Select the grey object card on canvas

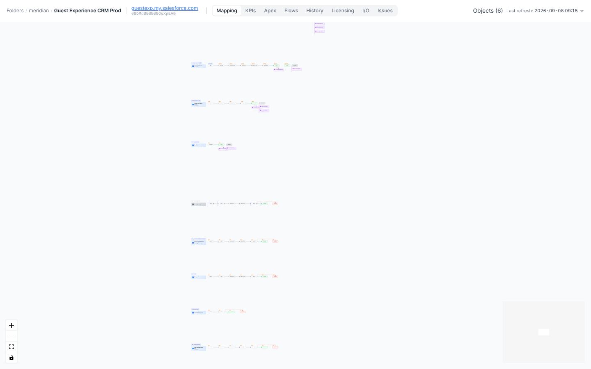tap(199, 204)
